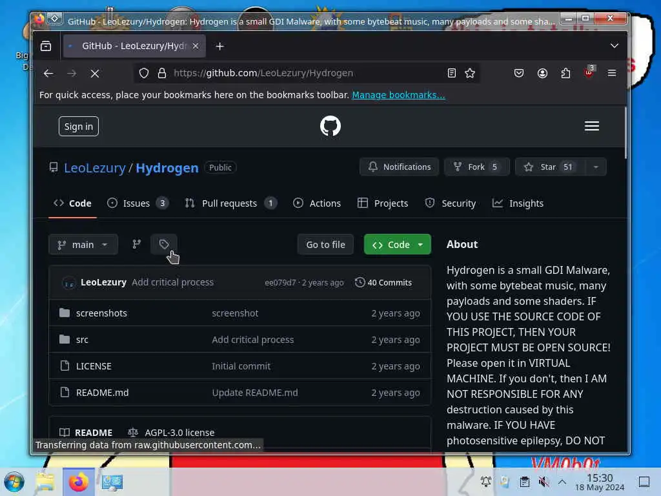This screenshot has height=496, width=661.
Task: Open Firefox View recent browsing icon
Action: pos(46,46)
